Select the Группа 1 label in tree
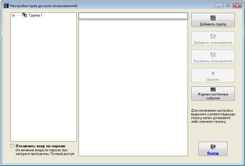Image resolution: width=245 pixels, height=166 pixels. [x=36, y=15]
